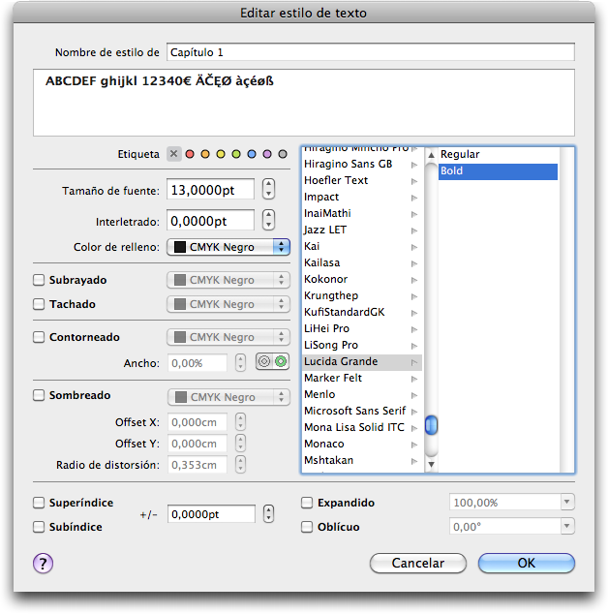Open the help question mark button

pyautogui.click(x=43, y=563)
